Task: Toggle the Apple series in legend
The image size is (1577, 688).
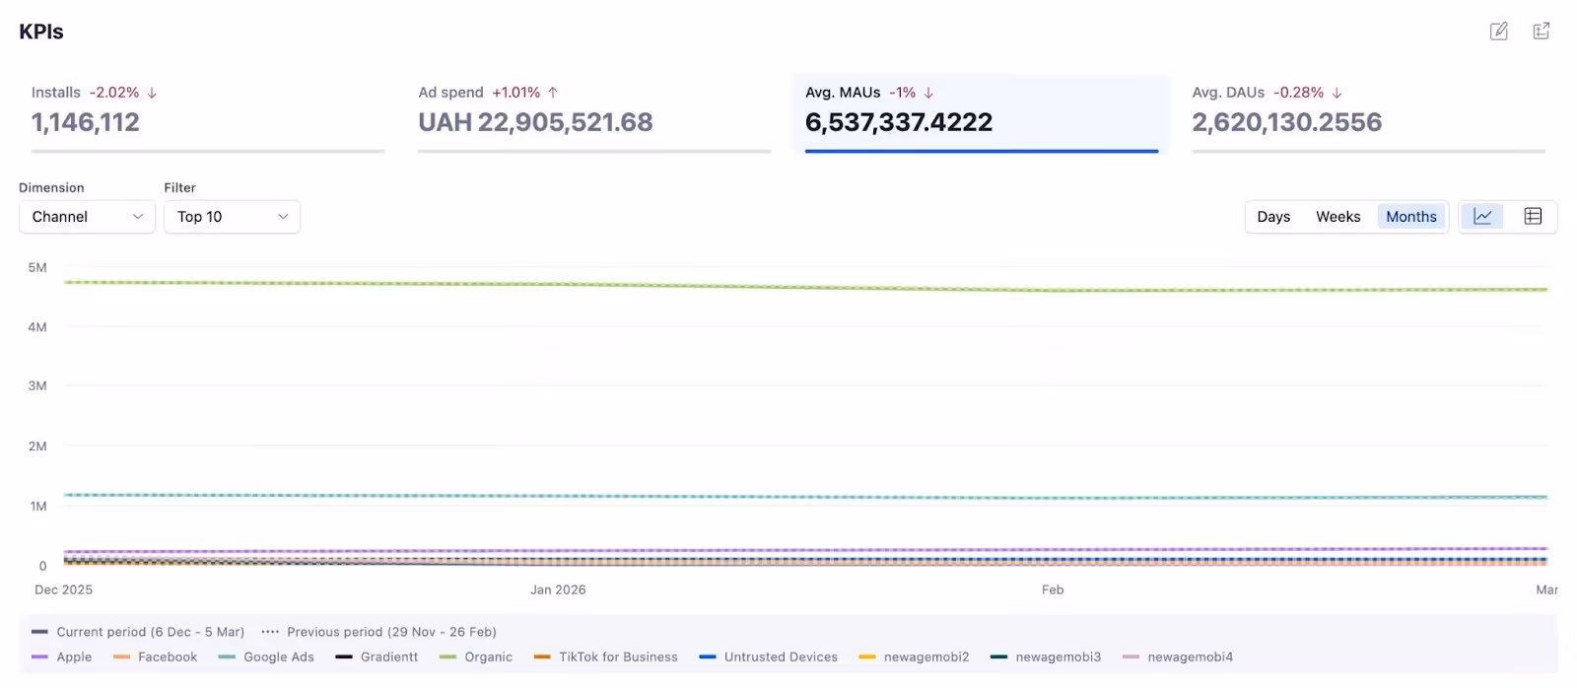Action: tap(62, 656)
